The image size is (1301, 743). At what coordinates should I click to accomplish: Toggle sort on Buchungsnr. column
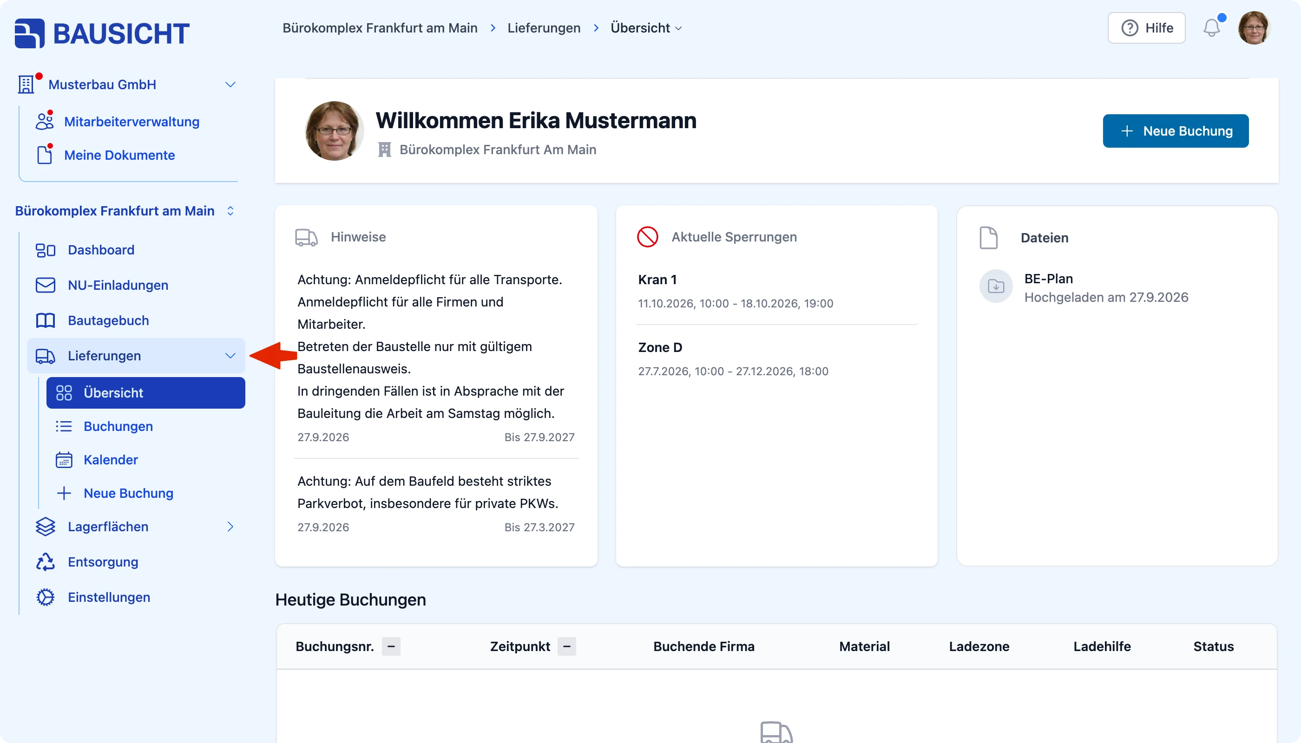[x=391, y=646]
